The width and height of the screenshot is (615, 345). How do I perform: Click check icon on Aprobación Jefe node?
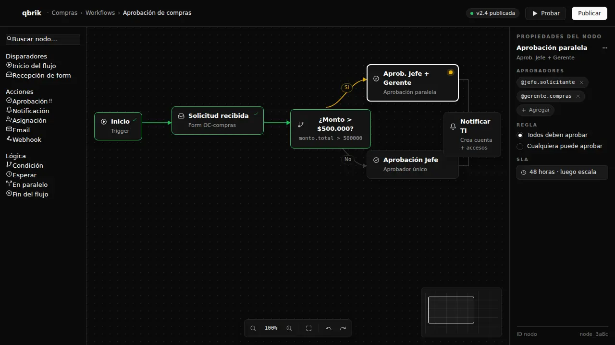pos(376,160)
